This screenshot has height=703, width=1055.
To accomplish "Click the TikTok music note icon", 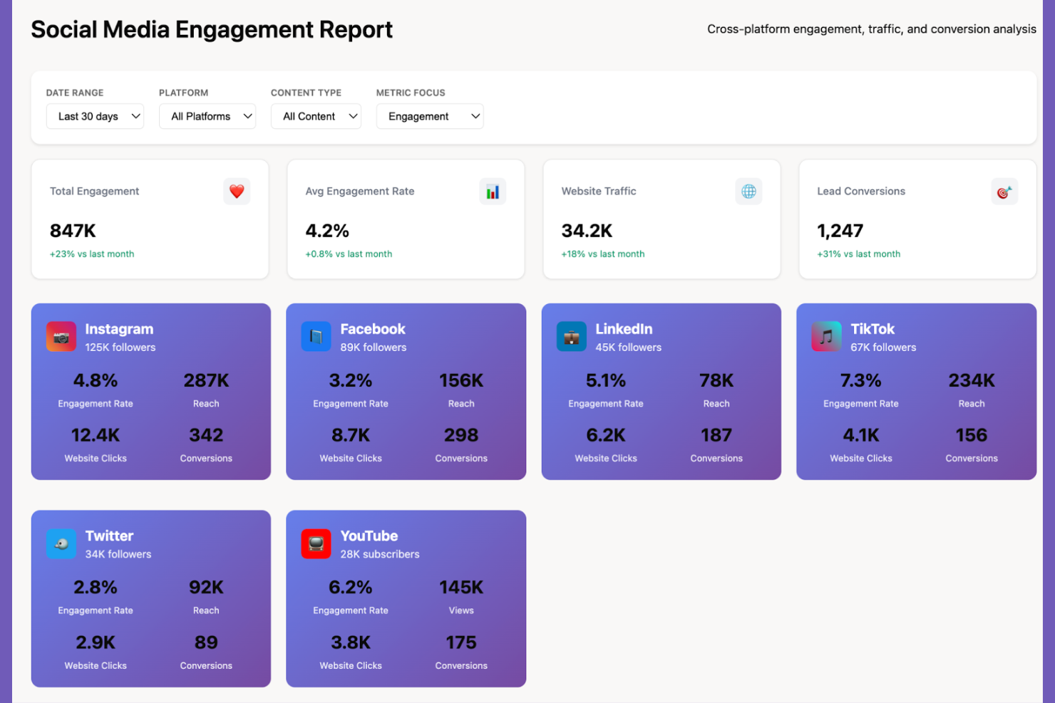I will (x=826, y=336).
